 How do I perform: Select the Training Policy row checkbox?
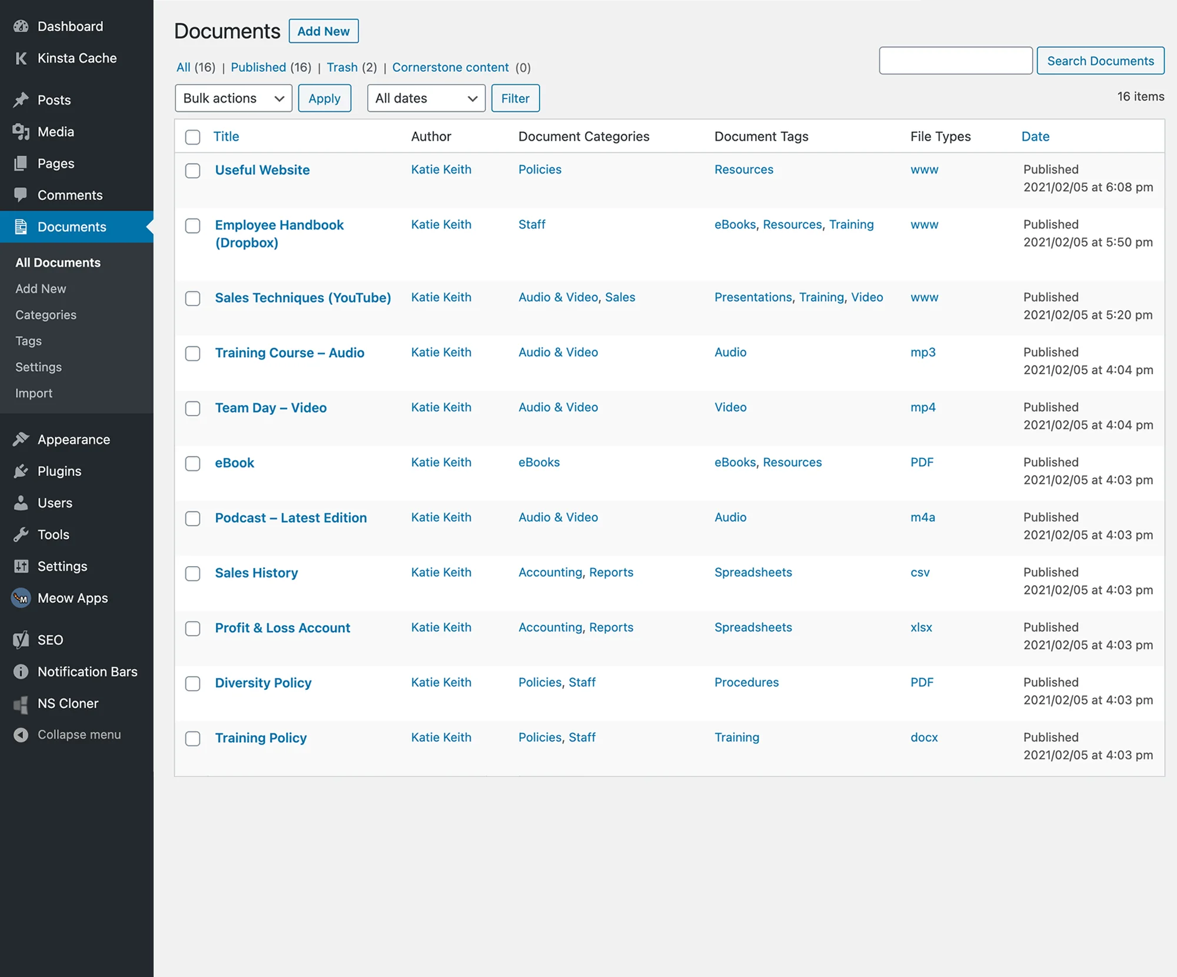192,739
